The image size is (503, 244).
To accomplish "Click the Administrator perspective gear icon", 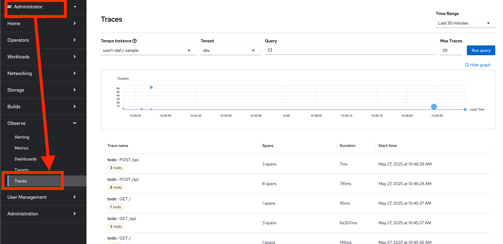I will click(10, 7).
